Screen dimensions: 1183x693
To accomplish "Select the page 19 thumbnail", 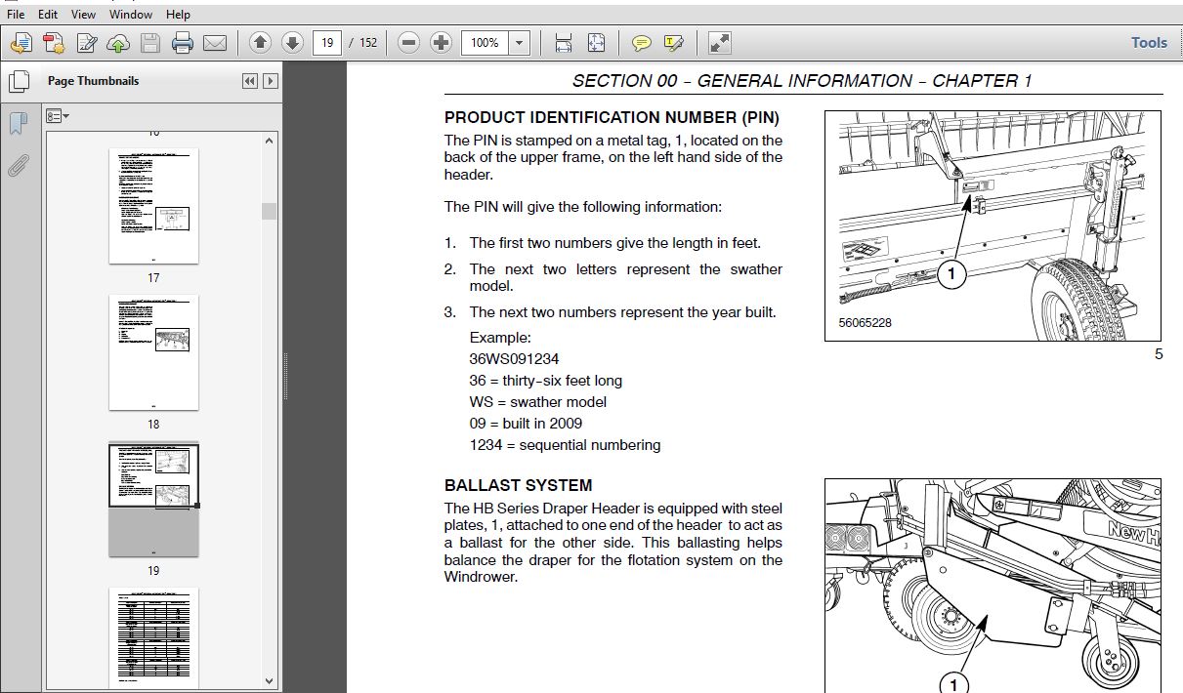I will 153,499.
